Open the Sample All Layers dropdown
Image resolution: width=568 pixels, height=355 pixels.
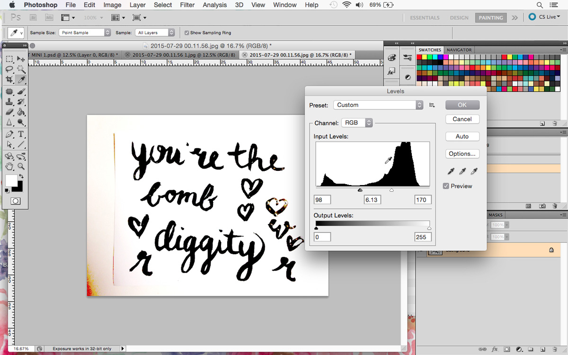pos(155,33)
